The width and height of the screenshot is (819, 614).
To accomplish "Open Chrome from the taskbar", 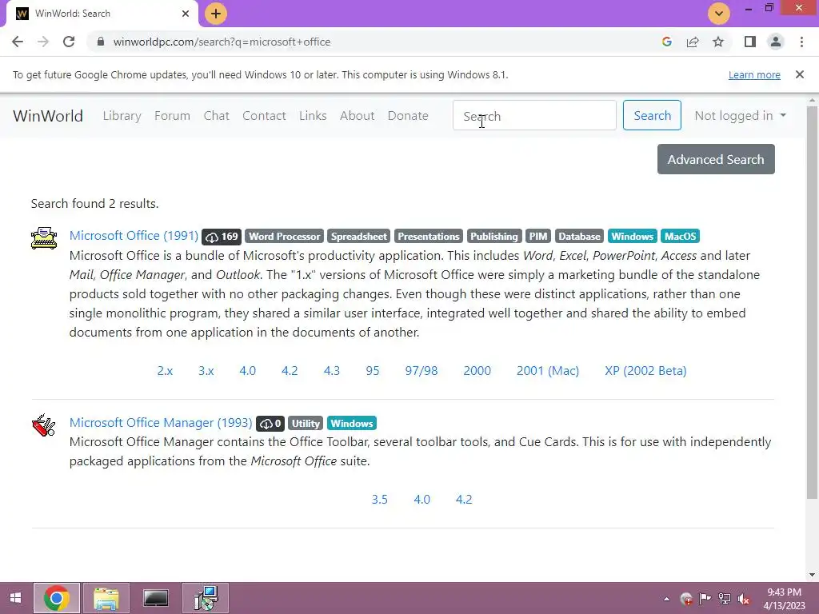I will pos(57,598).
